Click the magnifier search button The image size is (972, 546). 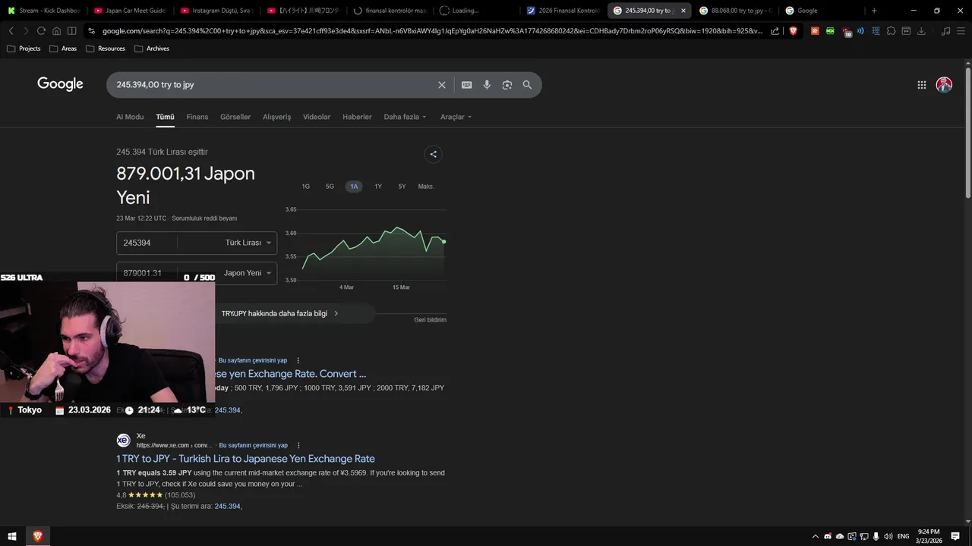[x=527, y=85]
